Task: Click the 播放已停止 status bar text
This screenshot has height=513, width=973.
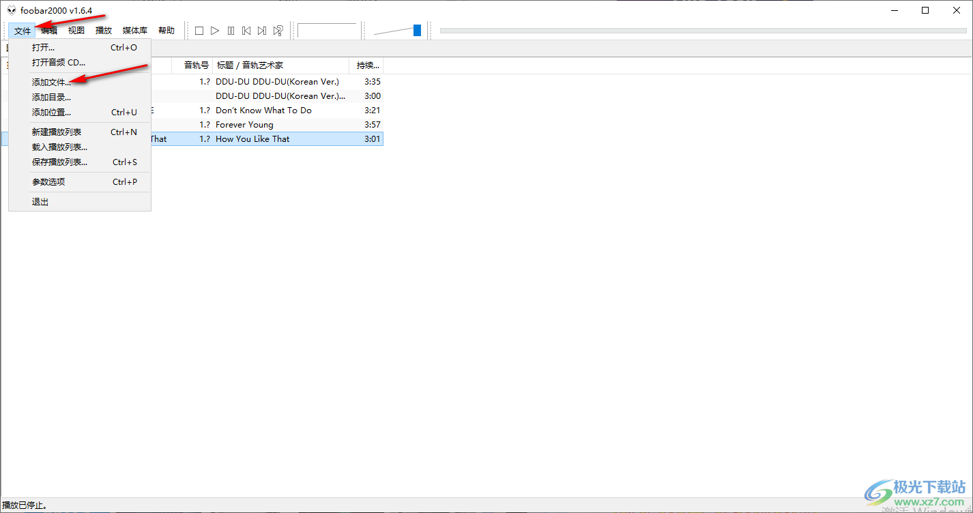Action: tap(25, 505)
